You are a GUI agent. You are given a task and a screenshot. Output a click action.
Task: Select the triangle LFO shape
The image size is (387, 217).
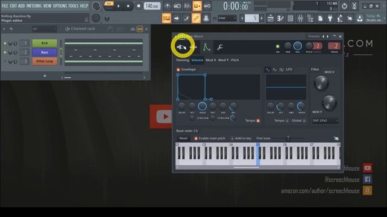pos(275,70)
